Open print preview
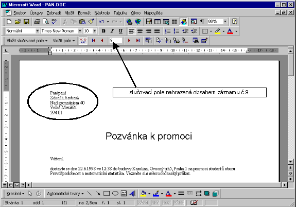 (x=46, y=22)
